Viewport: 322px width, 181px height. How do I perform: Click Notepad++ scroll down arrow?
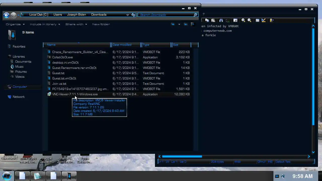(x=313, y=152)
